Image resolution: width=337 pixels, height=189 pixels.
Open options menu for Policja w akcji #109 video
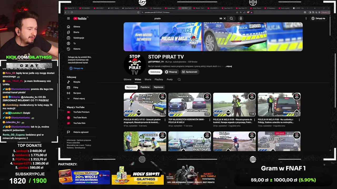[254, 120]
